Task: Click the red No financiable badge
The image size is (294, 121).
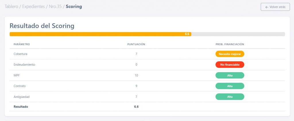Action: coord(230,65)
